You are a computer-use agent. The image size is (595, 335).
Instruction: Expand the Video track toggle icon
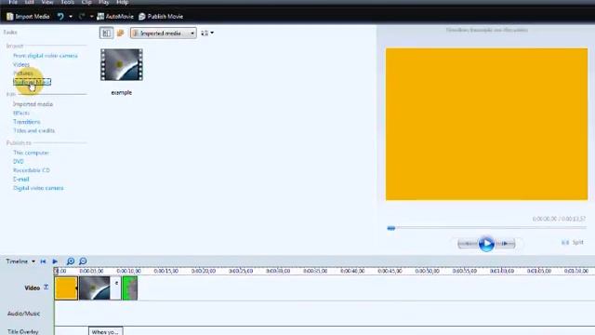[46, 288]
